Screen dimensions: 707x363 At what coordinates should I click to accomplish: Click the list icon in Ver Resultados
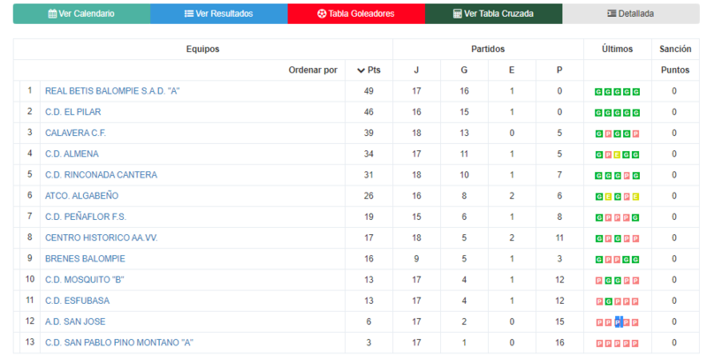tap(189, 14)
